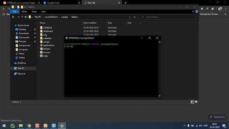Sort files by Type column

[x=110, y=23]
